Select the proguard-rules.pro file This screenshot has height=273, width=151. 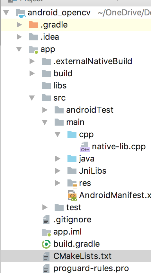point(76,268)
